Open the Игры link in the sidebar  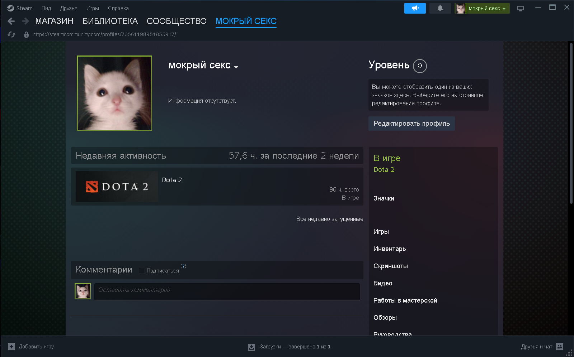click(x=381, y=232)
